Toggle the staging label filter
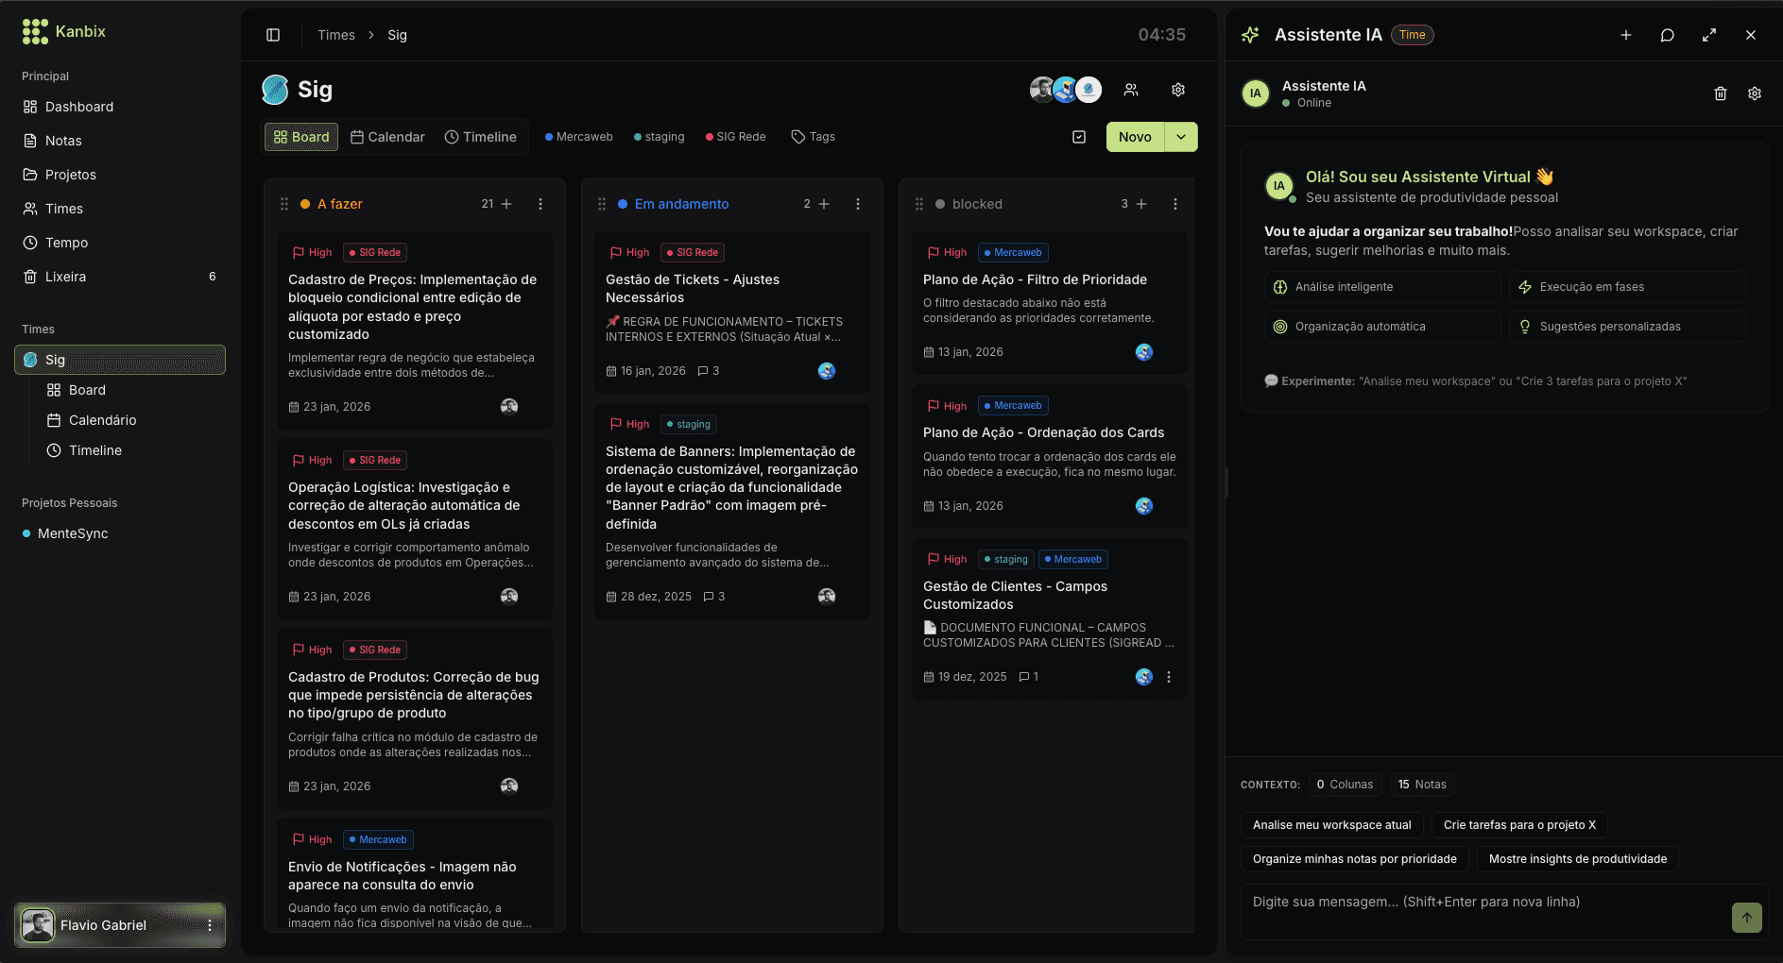 pos(659,137)
